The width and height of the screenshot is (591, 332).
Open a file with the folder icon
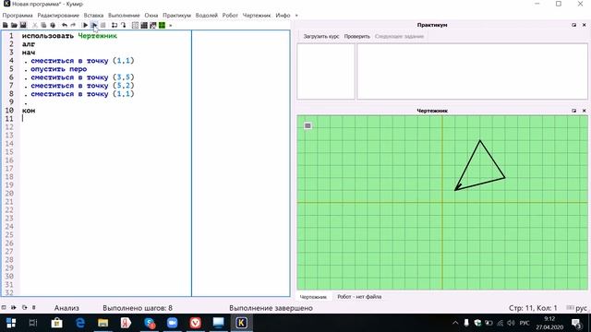(x=14, y=25)
